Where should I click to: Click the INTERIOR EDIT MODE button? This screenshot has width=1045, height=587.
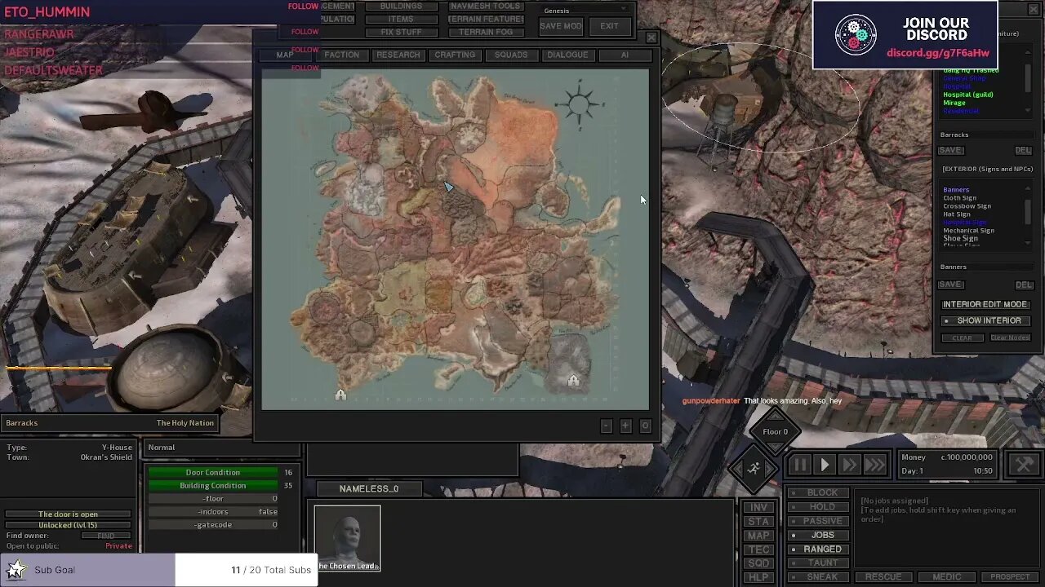[x=985, y=304]
